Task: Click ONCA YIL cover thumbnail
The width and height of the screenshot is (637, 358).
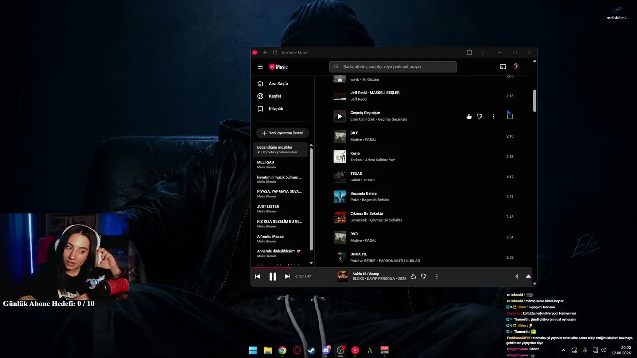Action: coord(340,257)
